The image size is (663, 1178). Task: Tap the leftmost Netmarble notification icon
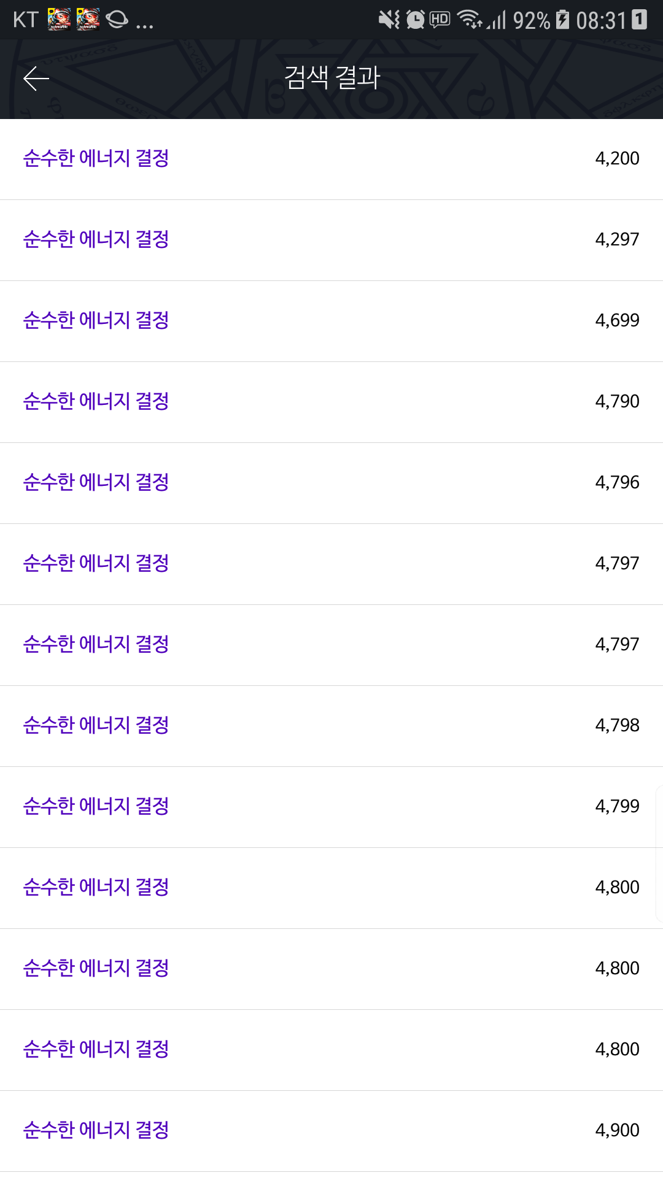[59, 20]
